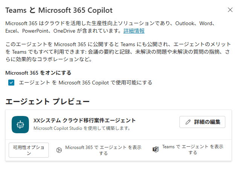Click the エージェント プレビュー heading
This screenshot has height=173, width=240.
click(x=47, y=101)
